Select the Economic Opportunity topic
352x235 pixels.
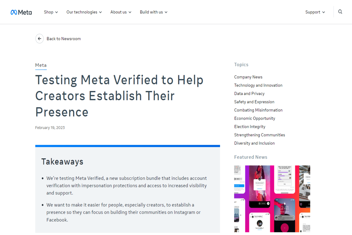click(255, 118)
